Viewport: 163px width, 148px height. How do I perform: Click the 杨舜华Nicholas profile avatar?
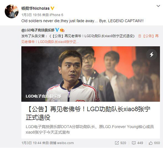click(x=12, y=11)
